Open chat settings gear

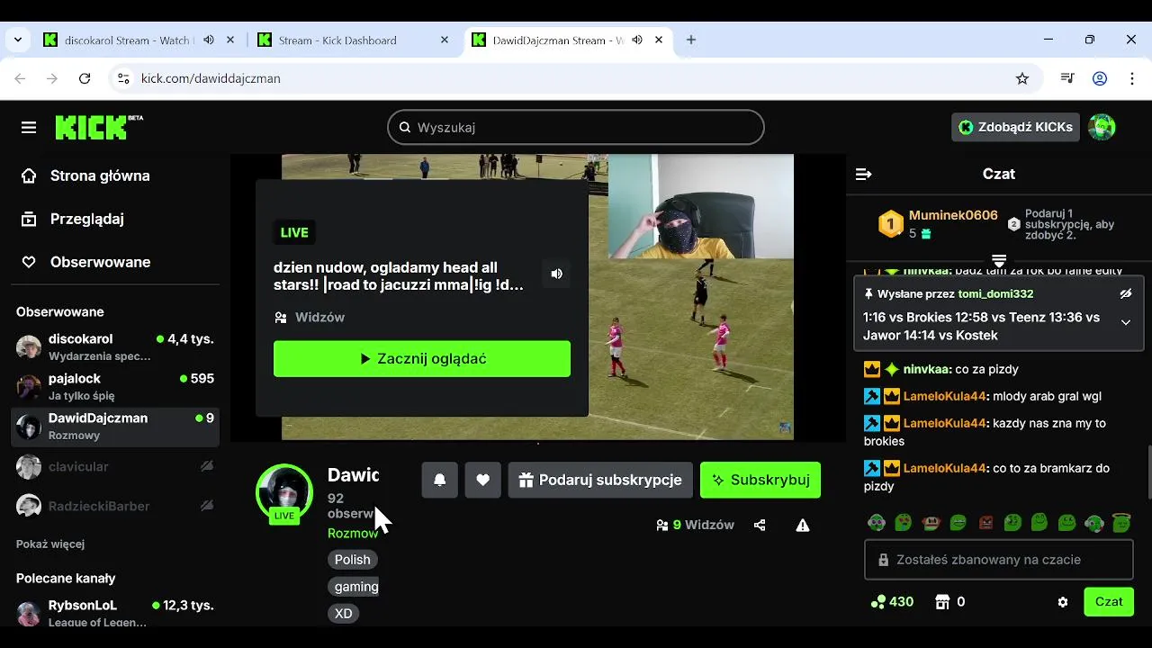(1063, 602)
